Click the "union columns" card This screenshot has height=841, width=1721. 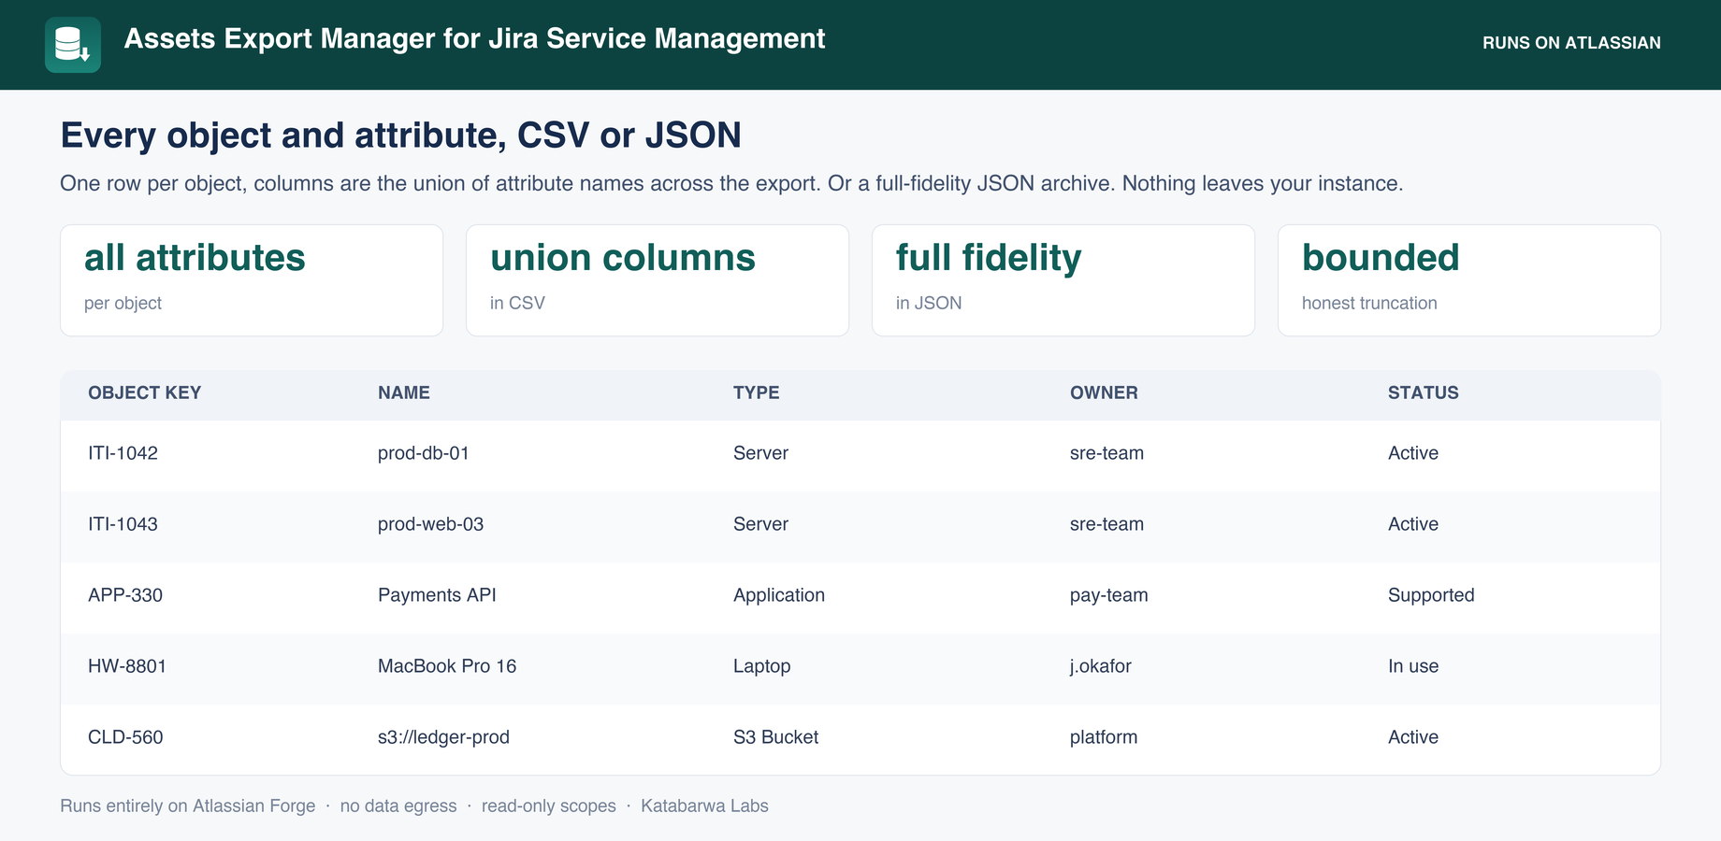658,280
